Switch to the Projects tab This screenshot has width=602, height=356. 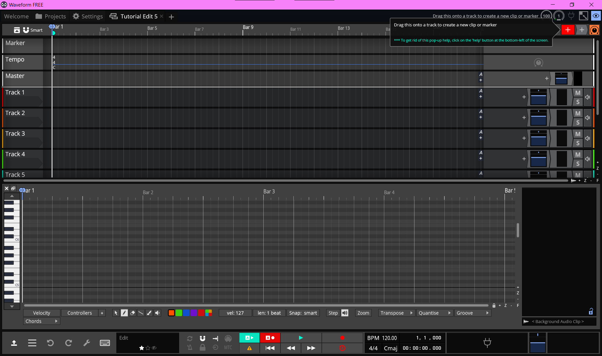pos(51,16)
